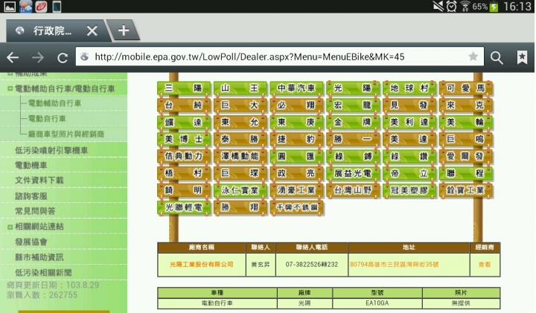Select the 澤橋動能 brand sign
The image size is (536, 313).
click(x=240, y=156)
